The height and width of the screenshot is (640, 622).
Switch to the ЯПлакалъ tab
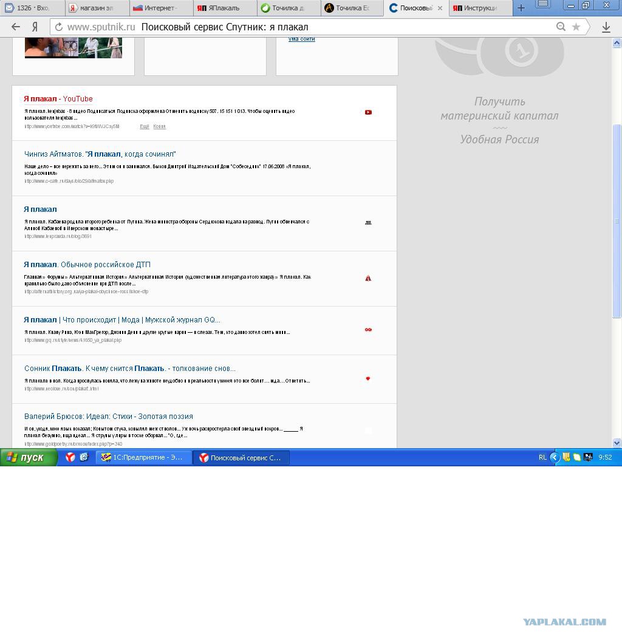click(225, 8)
